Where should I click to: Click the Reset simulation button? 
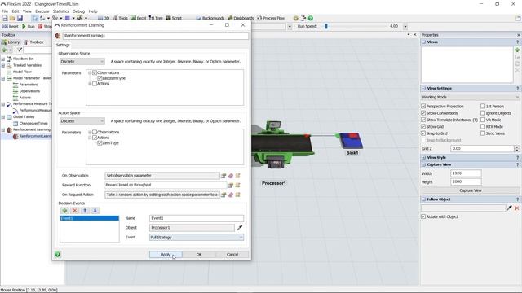pos(11,26)
